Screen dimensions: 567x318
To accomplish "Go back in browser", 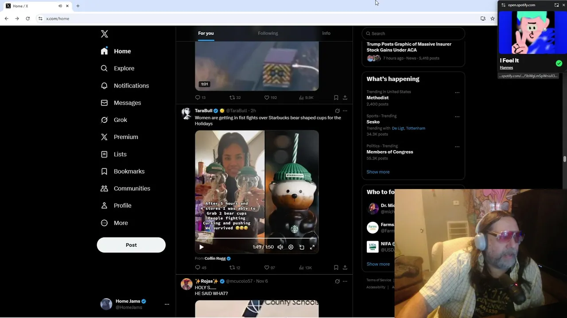I will tap(6, 19).
